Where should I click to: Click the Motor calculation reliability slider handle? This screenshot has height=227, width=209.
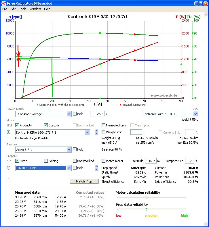click(147, 198)
